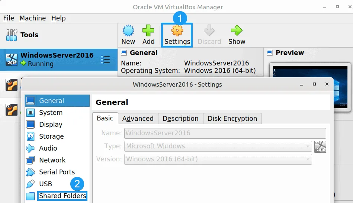Select the third VM icon in the machine list

[12, 110]
